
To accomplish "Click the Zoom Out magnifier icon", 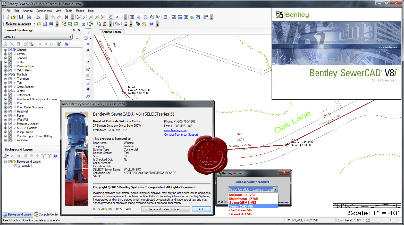I will point(97,17).
